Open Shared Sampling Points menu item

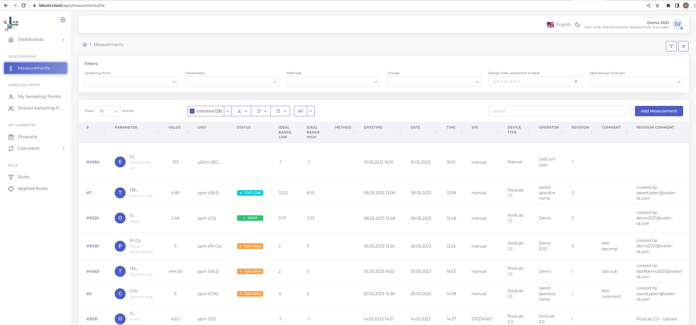pos(36,108)
